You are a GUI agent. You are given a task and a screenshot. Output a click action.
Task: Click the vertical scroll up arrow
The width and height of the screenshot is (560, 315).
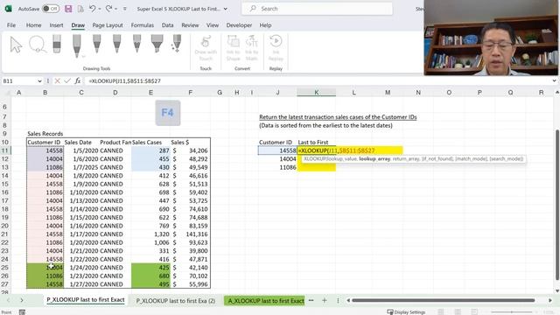pos(556,93)
